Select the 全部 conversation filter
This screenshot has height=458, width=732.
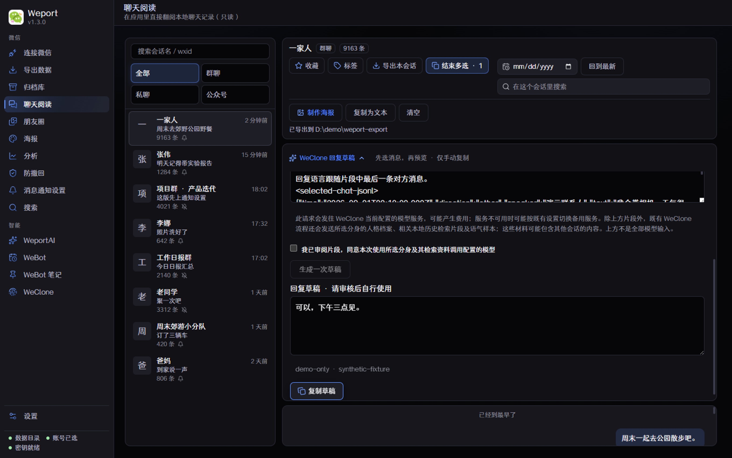(x=165, y=73)
